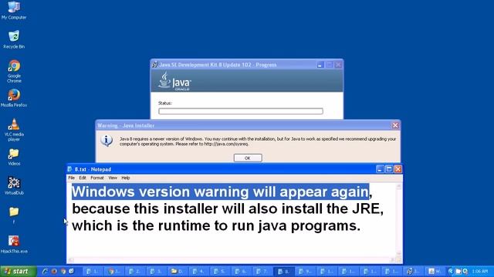This screenshot has width=494, height=277.
Task: Click Notepad vertical scrollbar up arrow
Action: click(399, 186)
